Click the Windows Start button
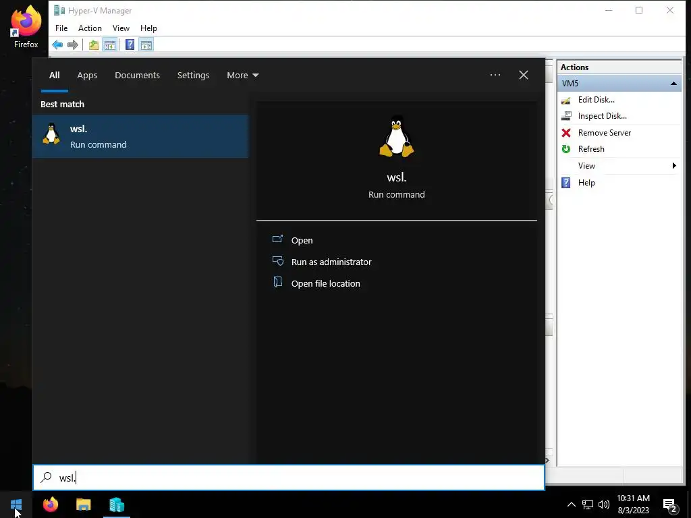The height and width of the screenshot is (518, 691). (x=16, y=505)
